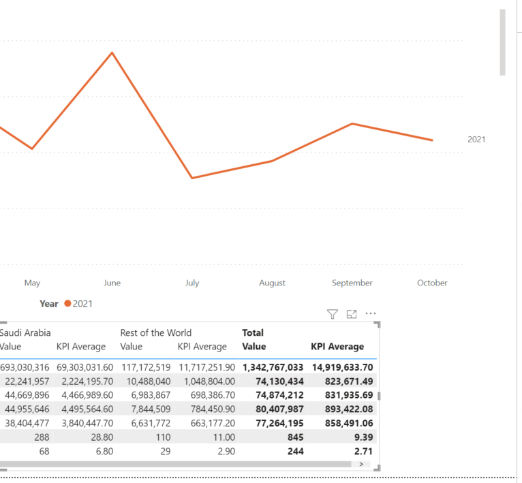Image resolution: width=522 pixels, height=483 pixels.
Task: Click the Saudi Arabia column group header
Action: [x=25, y=333]
